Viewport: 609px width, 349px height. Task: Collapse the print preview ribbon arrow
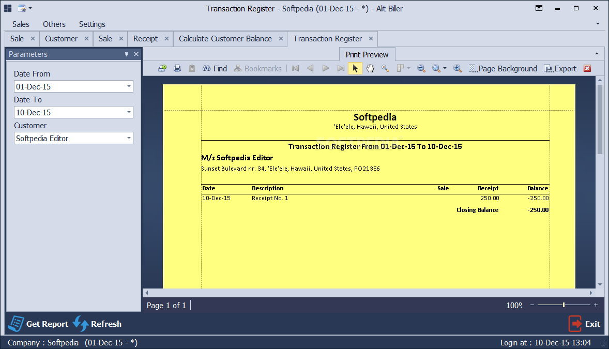click(597, 54)
